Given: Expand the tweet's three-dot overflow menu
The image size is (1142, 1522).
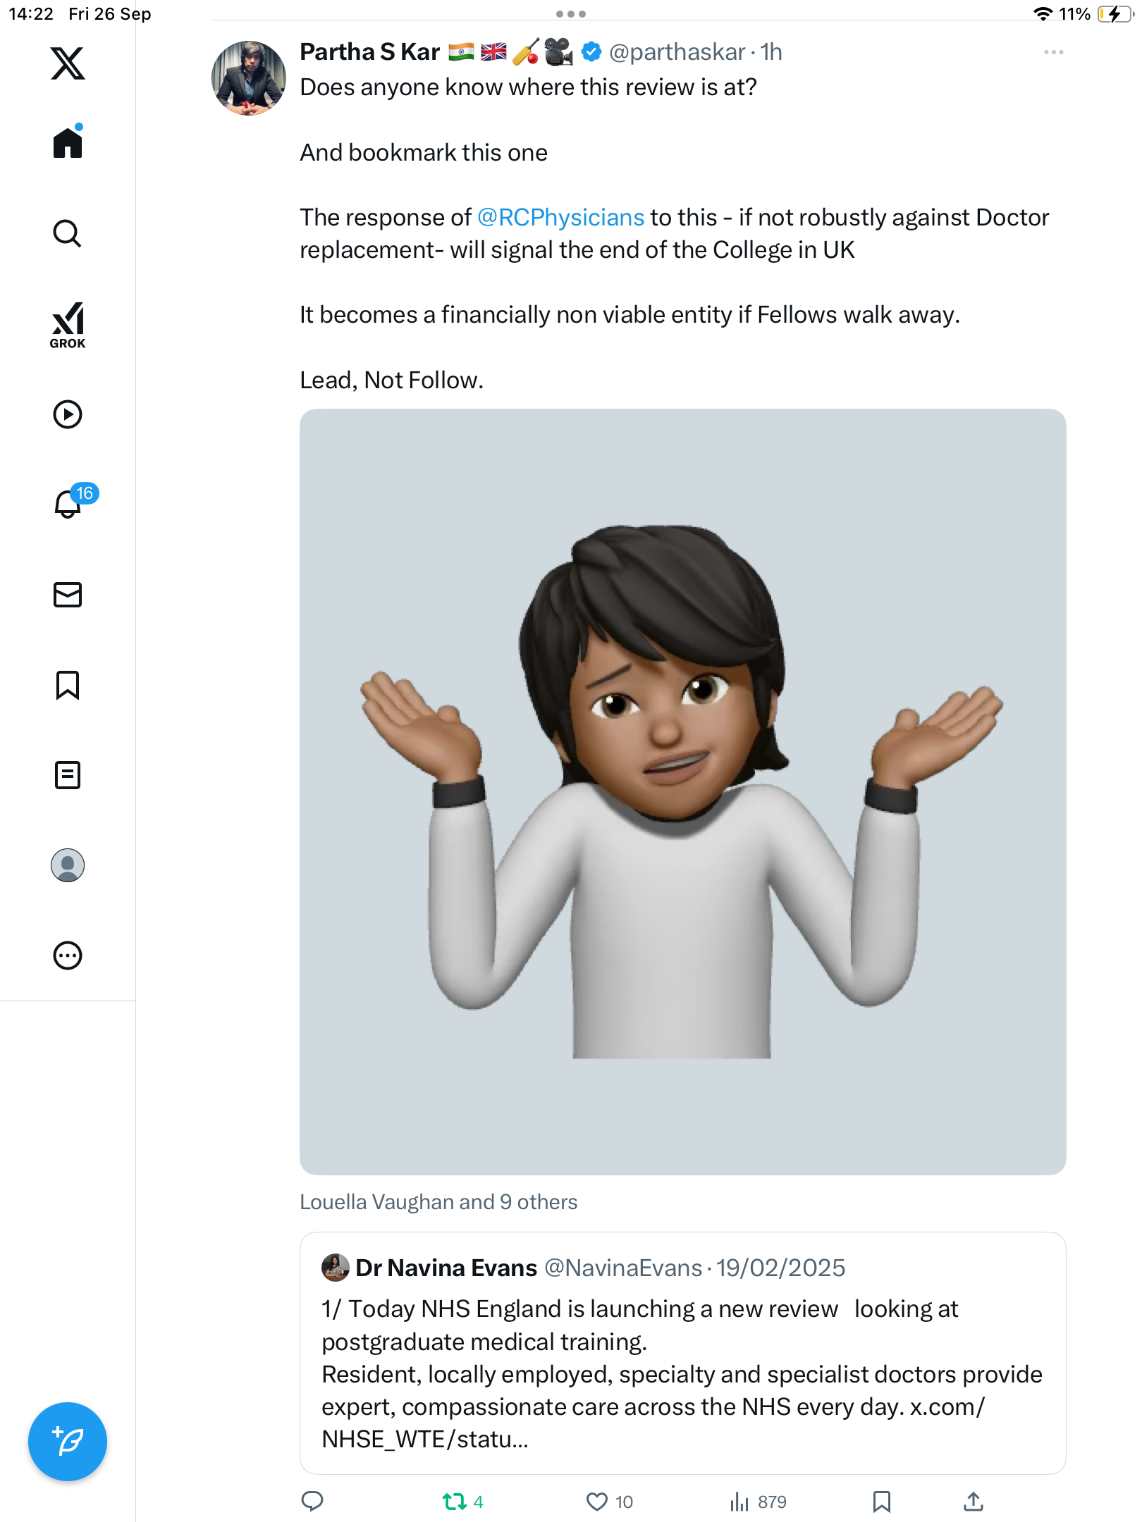Looking at the screenshot, I should click(1053, 52).
